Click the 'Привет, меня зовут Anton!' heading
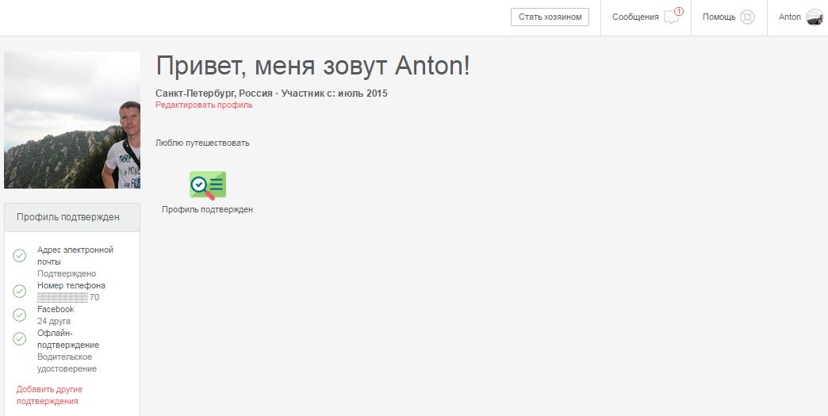The height and width of the screenshot is (416, 828). click(312, 67)
